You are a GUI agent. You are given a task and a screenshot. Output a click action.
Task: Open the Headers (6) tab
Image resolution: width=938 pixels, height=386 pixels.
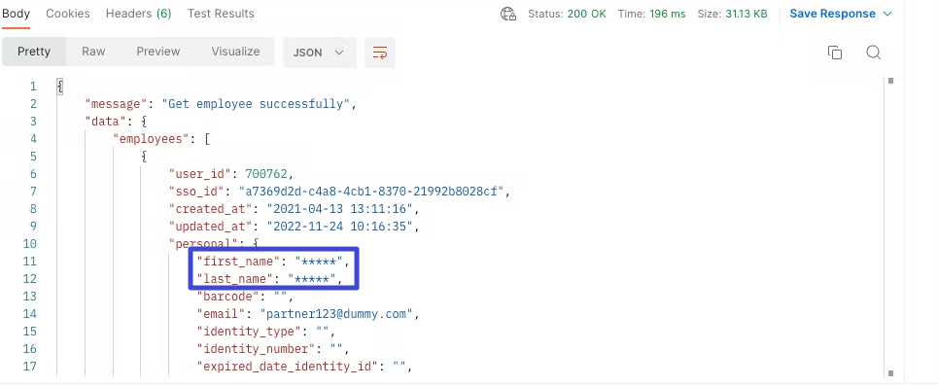[138, 14]
